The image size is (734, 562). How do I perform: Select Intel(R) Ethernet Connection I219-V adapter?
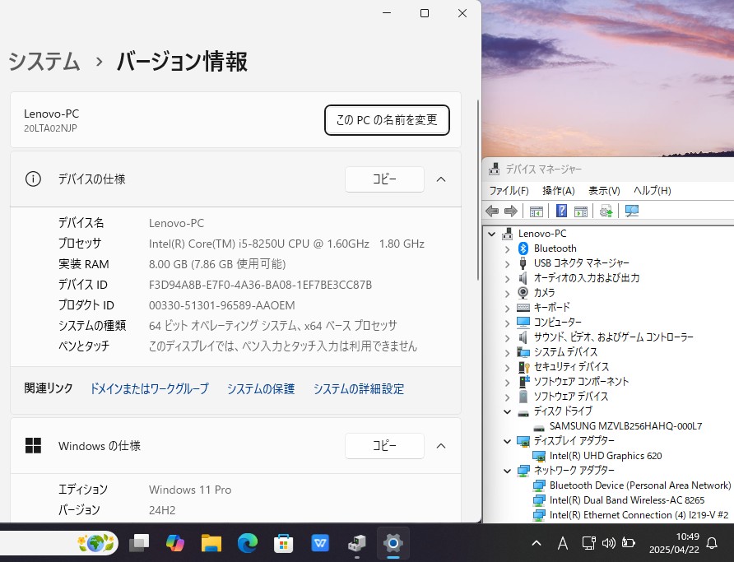point(639,515)
